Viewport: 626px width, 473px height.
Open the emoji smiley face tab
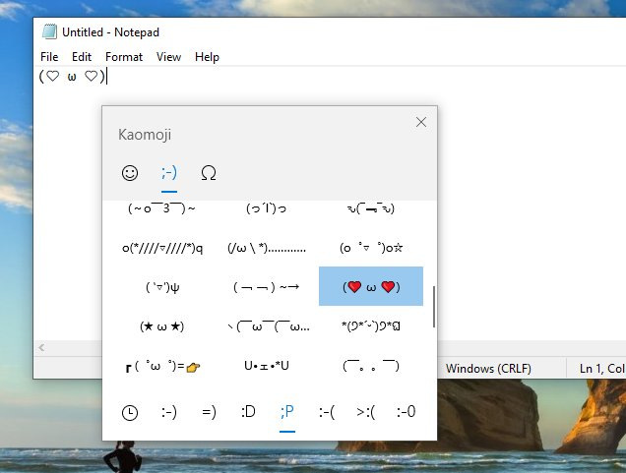[x=130, y=173]
